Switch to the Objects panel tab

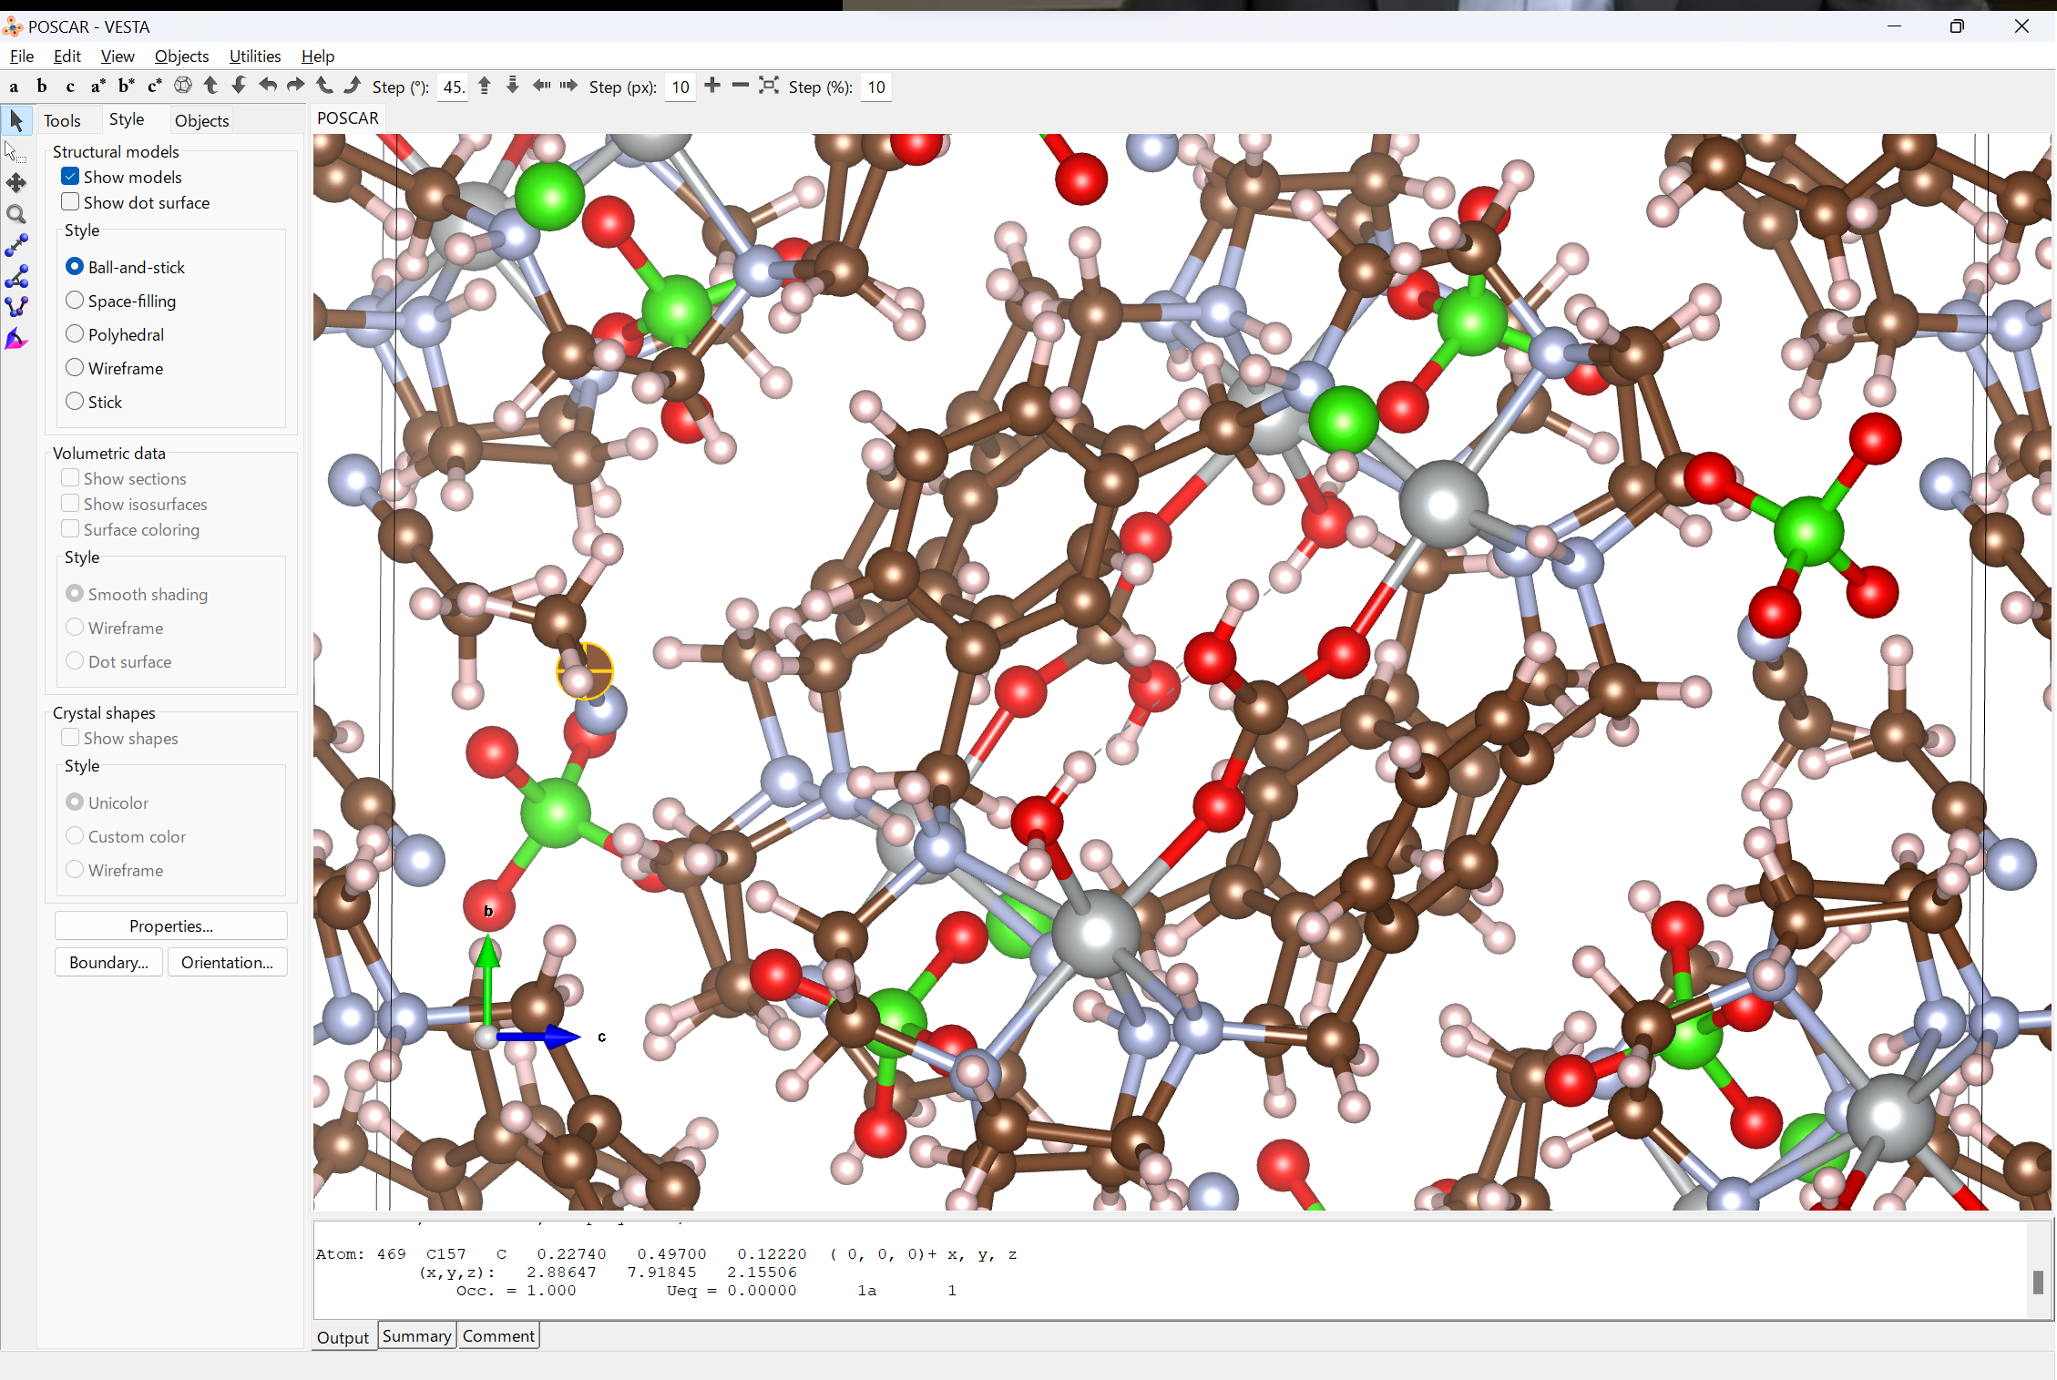tap(201, 120)
